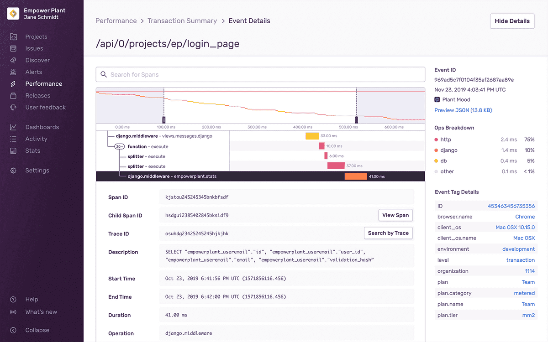Open the User feedback icon
This screenshot has height=342, width=548.
(x=13, y=108)
